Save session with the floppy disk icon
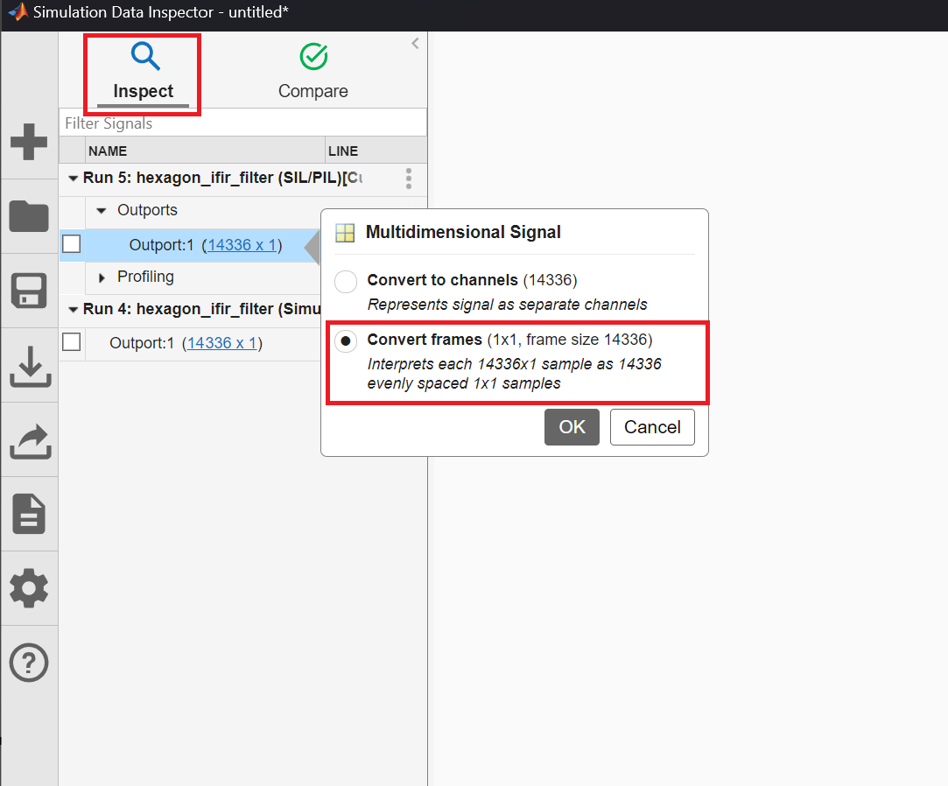 (x=29, y=291)
